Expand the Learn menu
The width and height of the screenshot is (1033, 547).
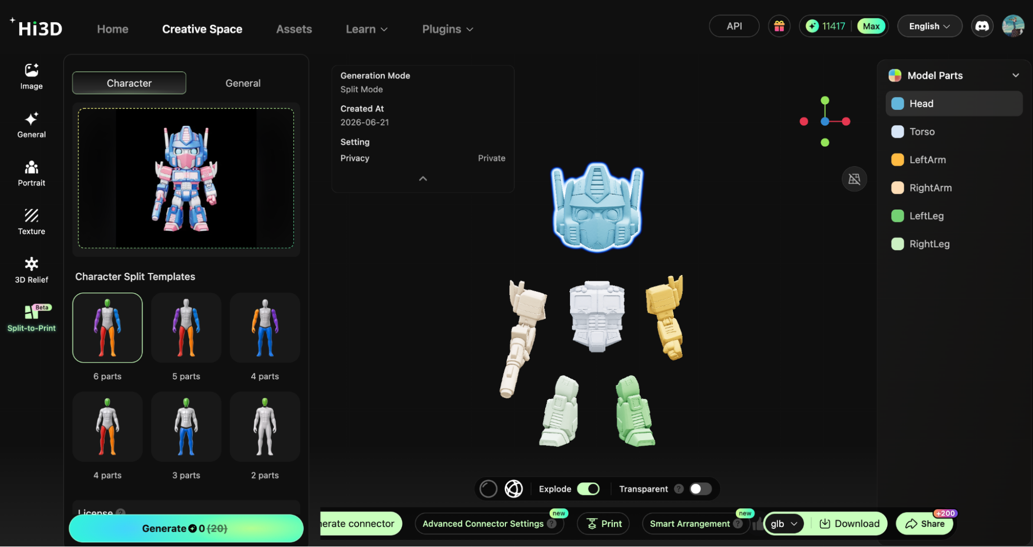[x=366, y=29]
